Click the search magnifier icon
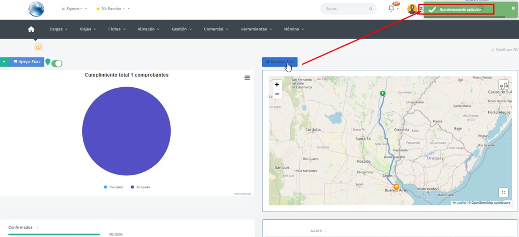Screen dimensions: 519x237 [371, 9]
